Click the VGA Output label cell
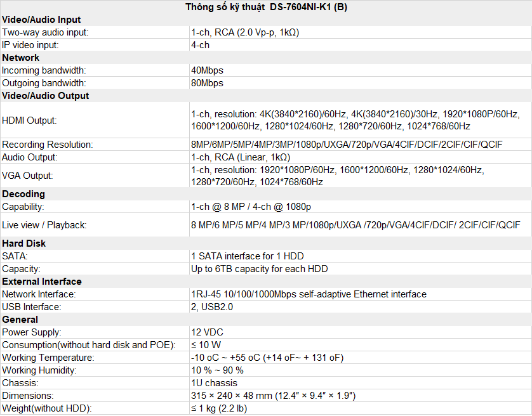Viewport: 532px width, 416px height. click(x=27, y=176)
